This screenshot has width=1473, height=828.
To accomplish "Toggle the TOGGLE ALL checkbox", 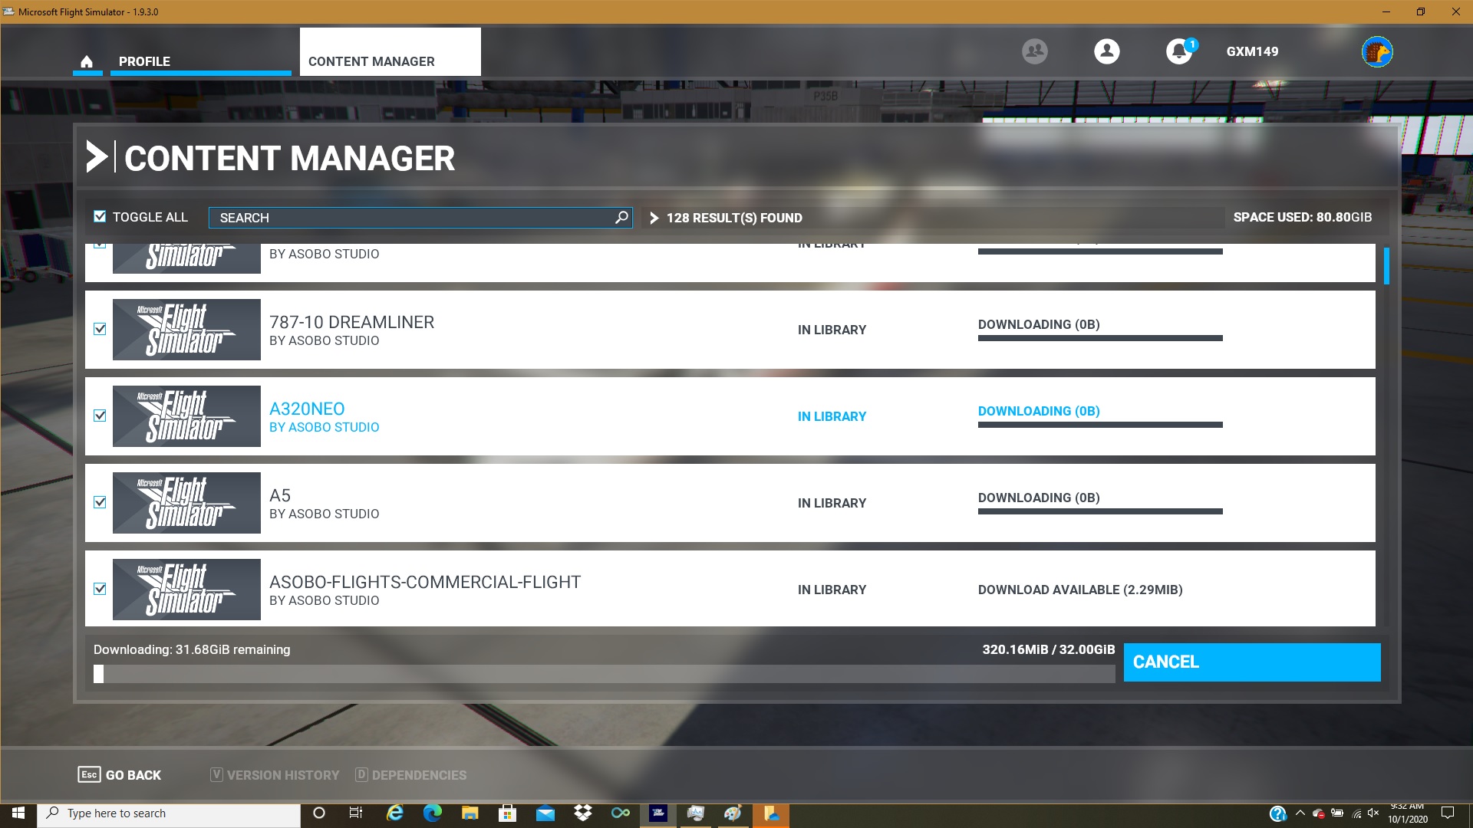I will [x=100, y=216].
